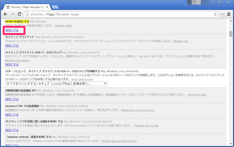Open the Chrome hamburger menu

pos(229,14)
